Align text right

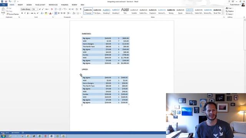point(61,13)
